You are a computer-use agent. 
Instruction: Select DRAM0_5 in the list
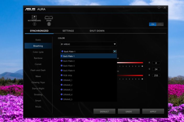pos(89,99)
